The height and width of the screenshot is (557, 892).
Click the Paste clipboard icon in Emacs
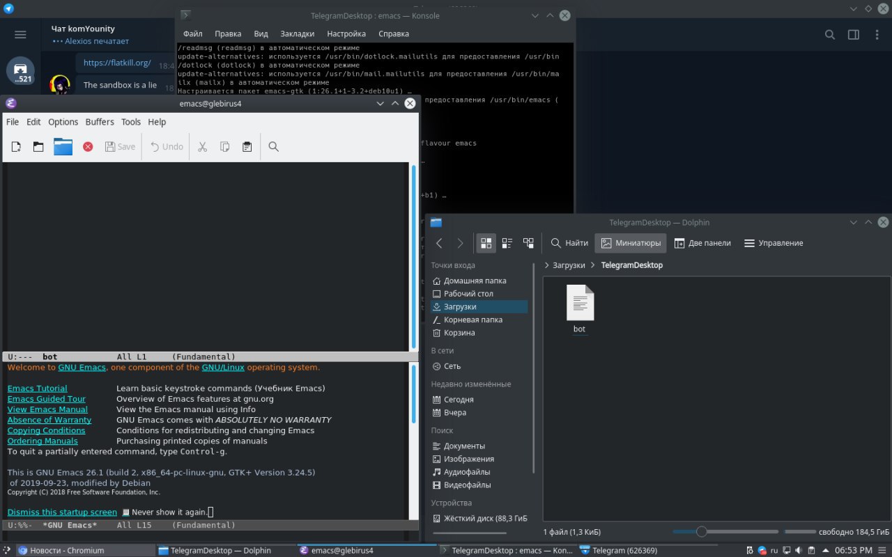(x=247, y=147)
